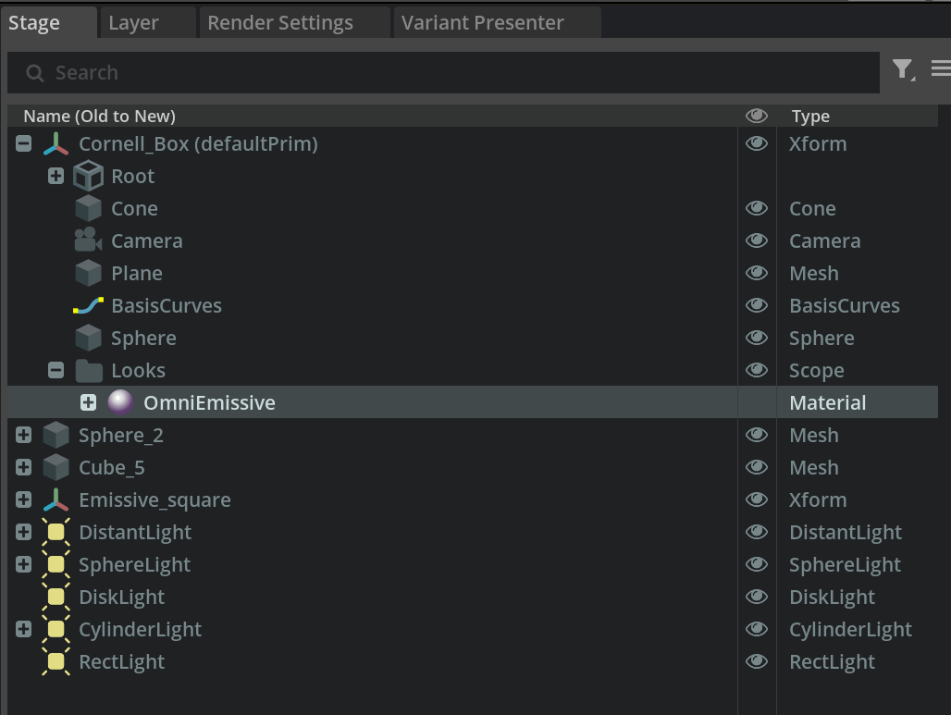This screenshot has width=951, height=715.
Task: Sort by the Name column header
Action: (x=100, y=116)
